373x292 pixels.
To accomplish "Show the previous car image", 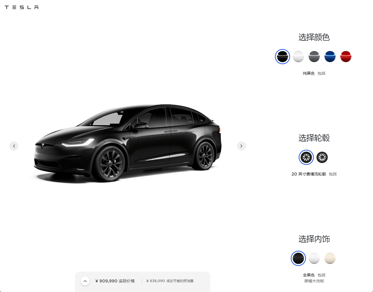I will tap(14, 146).
